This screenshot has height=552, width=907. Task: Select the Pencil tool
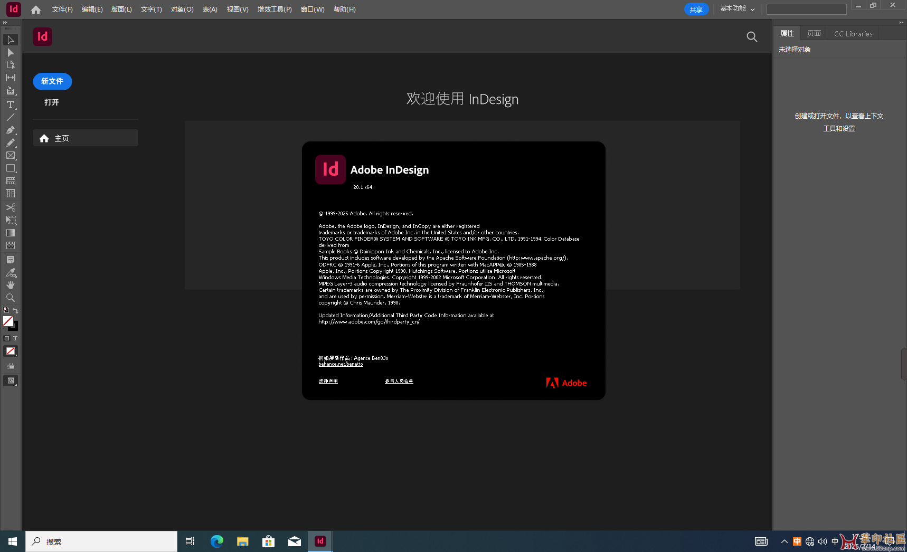[11, 142]
